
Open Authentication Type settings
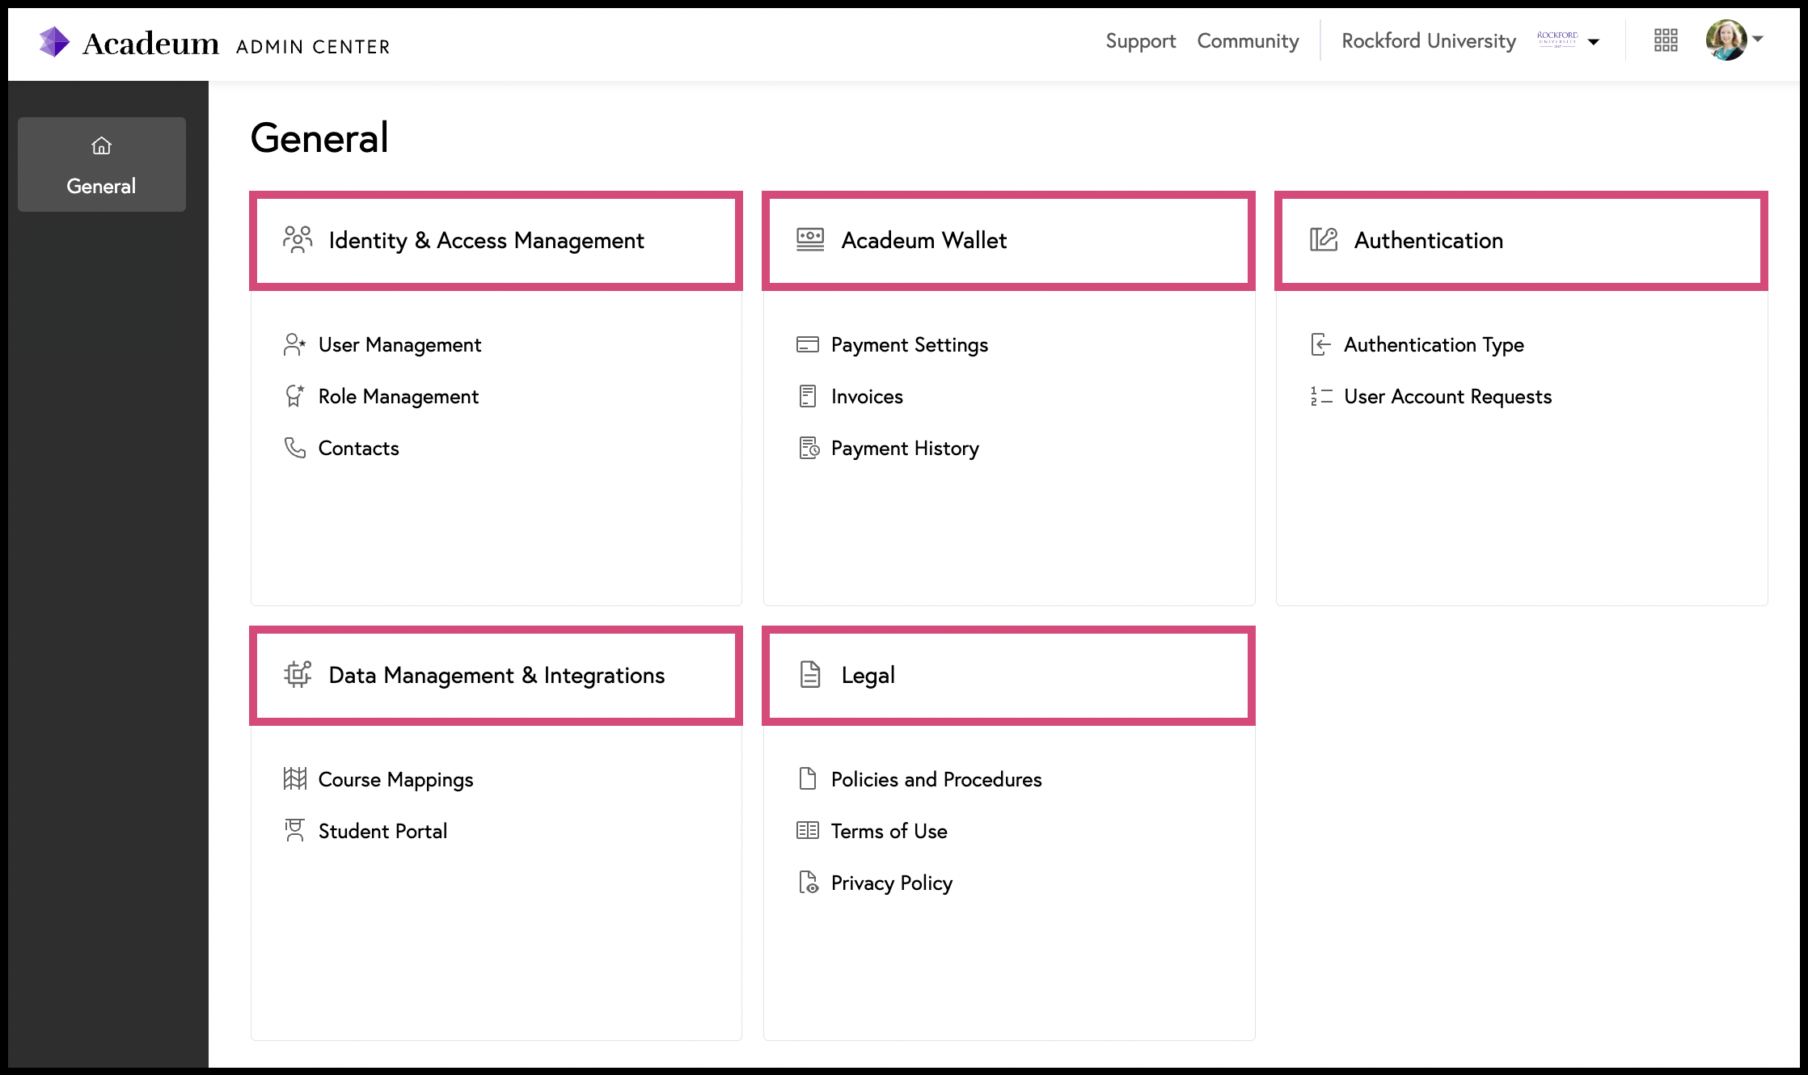pyautogui.click(x=1434, y=345)
